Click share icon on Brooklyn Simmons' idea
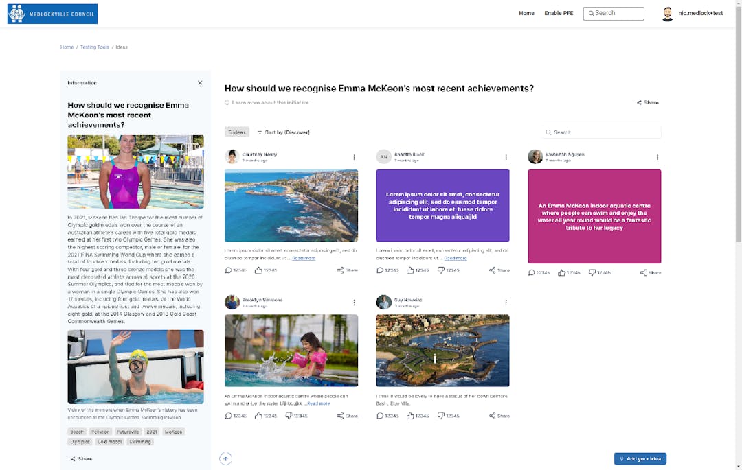 [340, 416]
